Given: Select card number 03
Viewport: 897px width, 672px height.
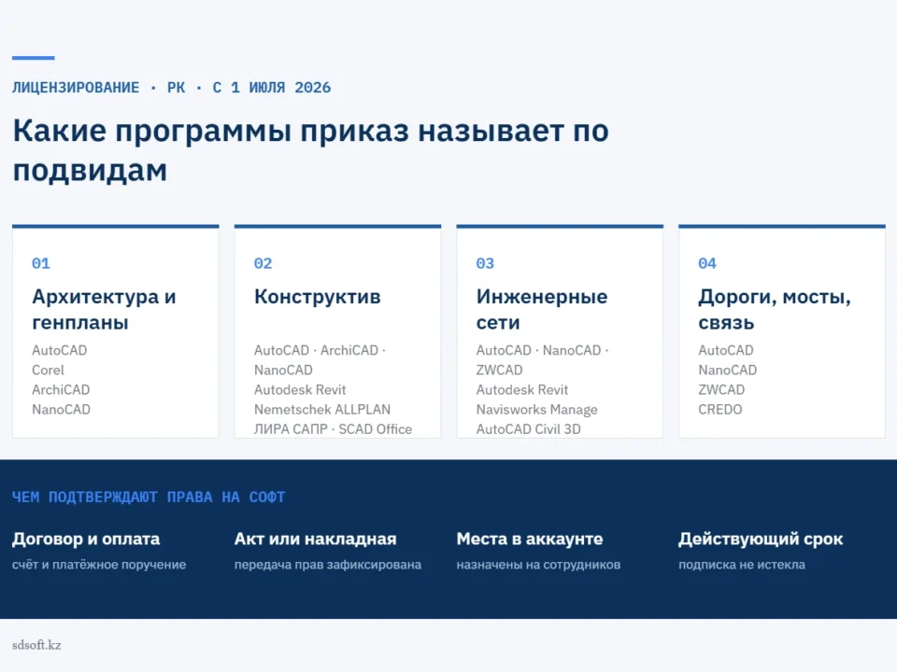Looking at the screenshot, I should tap(485, 263).
